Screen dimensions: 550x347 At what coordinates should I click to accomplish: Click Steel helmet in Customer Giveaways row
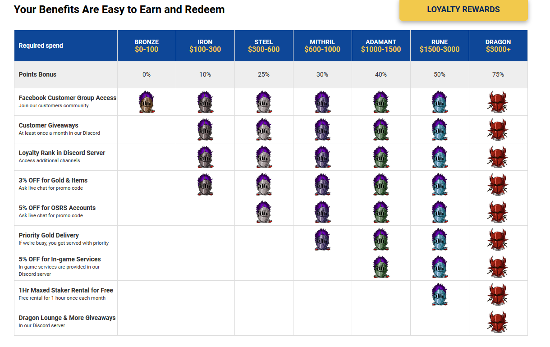(x=264, y=129)
